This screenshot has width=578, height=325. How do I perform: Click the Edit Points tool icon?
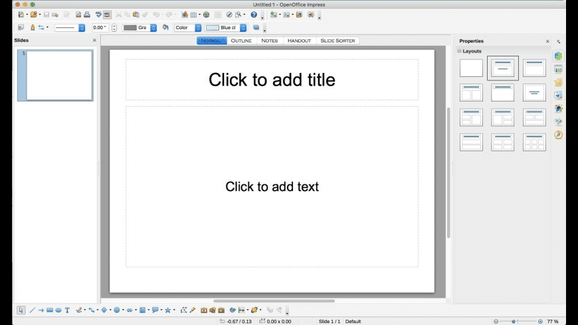point(183,310)
